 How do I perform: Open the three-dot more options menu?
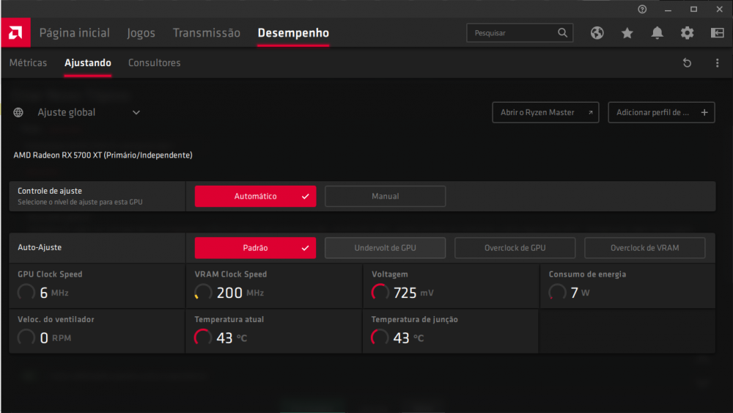coord(717,63)
